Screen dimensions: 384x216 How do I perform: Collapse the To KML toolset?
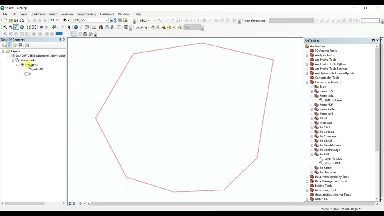click(x=312, y=154)
